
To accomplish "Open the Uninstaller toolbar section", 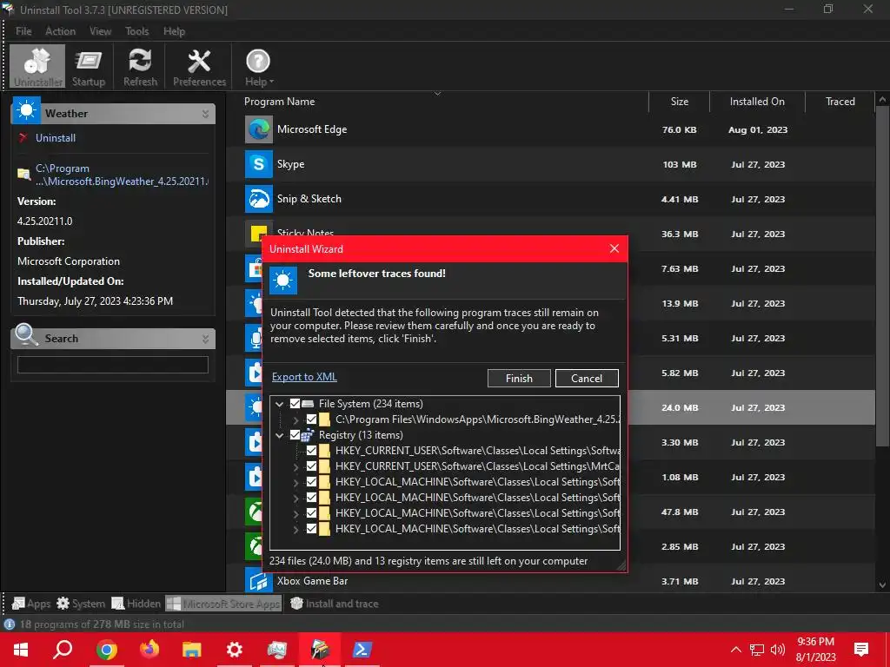I will pyautogui.click(x=37, y=67).
